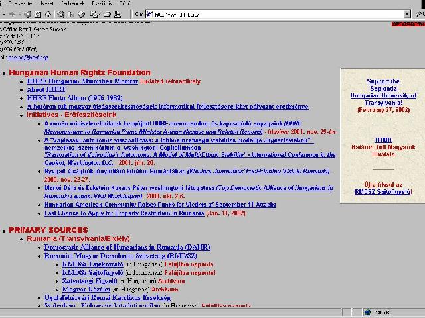The height and width of the screenshot is (318, 425).
Task: Open the Favorites folder toolbar icon
Action: coord(71,15)
